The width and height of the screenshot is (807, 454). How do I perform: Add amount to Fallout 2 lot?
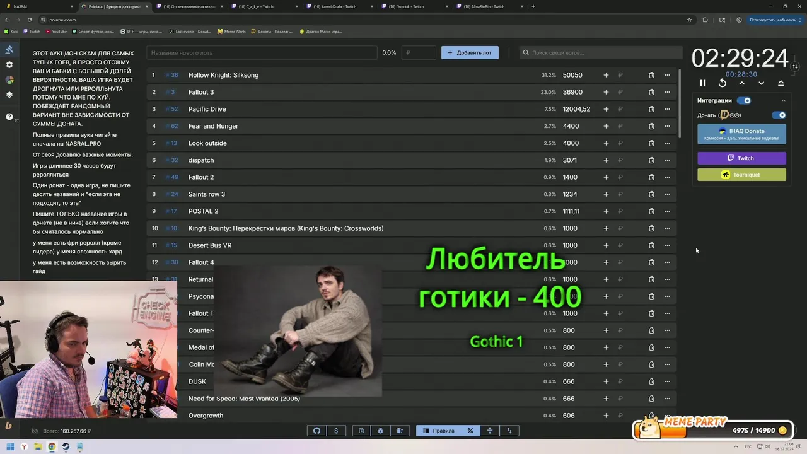pyautogui.click(x=606, y=177)
